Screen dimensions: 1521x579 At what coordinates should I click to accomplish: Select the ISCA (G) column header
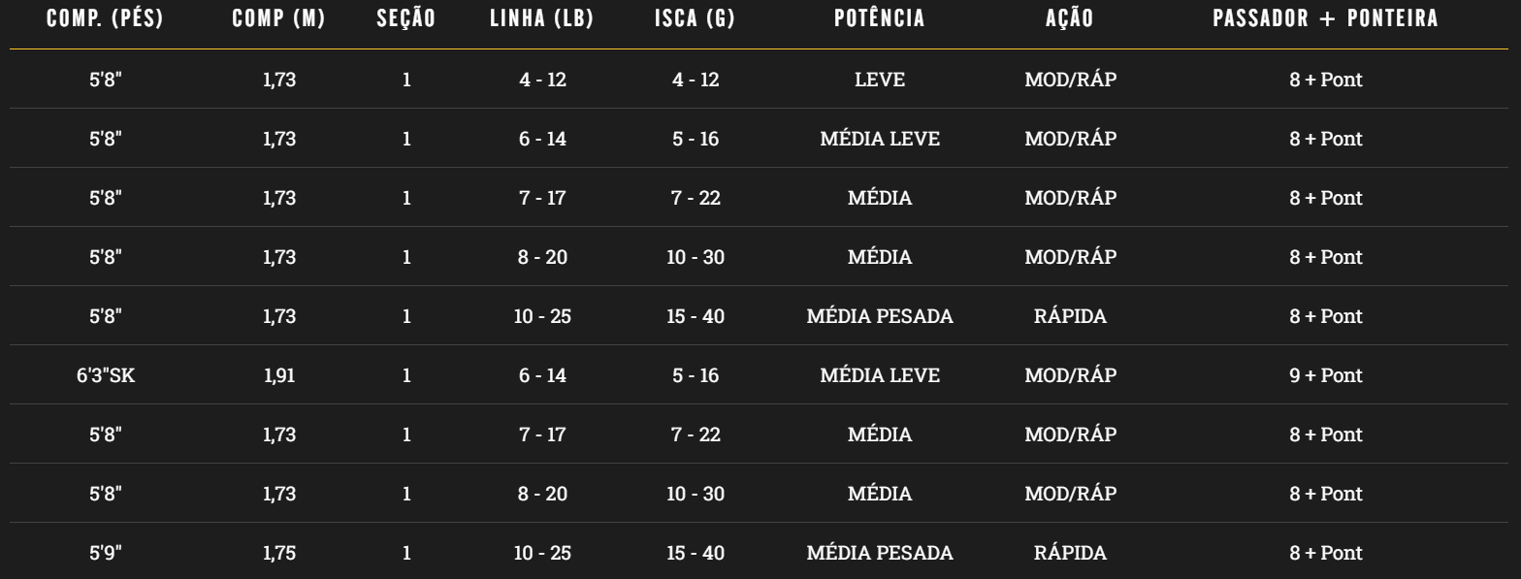696,18
